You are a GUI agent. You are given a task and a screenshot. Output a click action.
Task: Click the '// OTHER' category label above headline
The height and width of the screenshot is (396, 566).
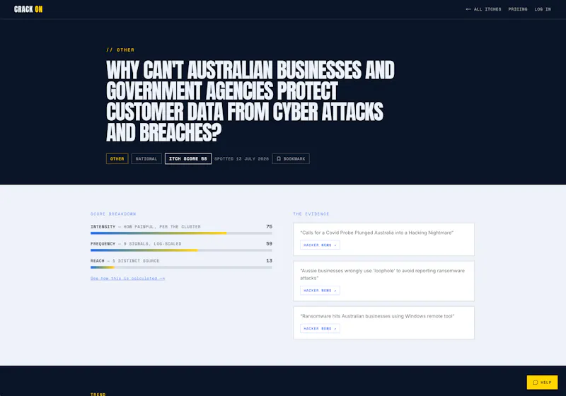[120, 49]
